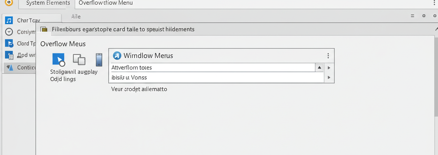Open the three-dot menu in Wimdlow Merus panel
Viewport: 438px width, 155px height.
click(x=328, y=56)
